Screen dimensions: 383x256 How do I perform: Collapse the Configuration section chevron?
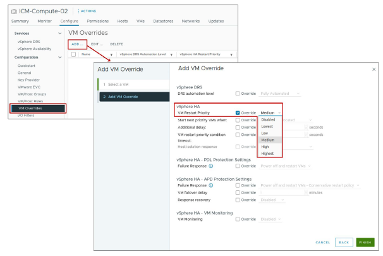pyautogui.click(x=60, y=57)
